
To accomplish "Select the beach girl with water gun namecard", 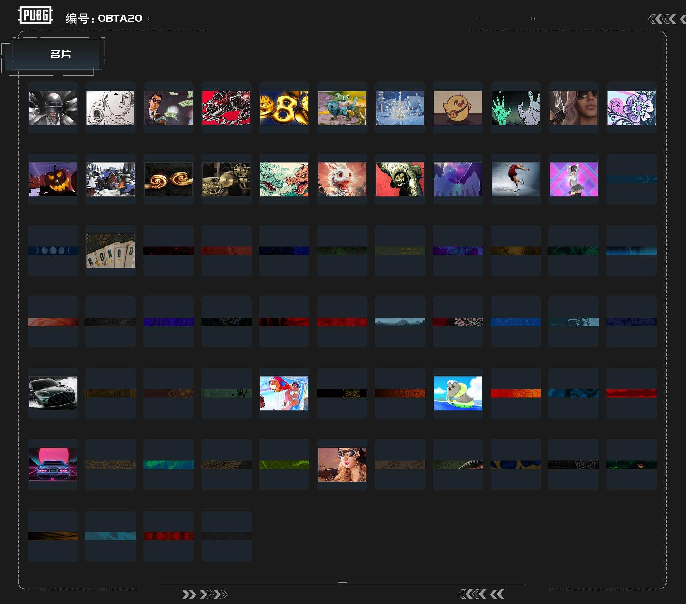I will [x=284, y=393].
